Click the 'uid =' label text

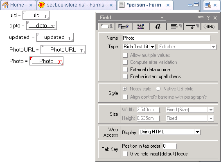coord(15,15)
